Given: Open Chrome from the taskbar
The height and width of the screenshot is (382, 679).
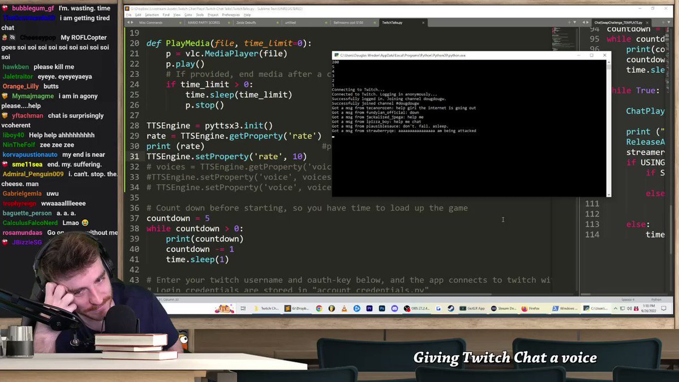Looking at the screenshot, I should tap(319, 308).
